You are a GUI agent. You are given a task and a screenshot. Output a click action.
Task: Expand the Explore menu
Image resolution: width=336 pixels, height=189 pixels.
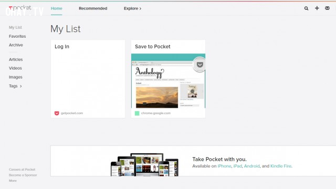[132, 8]
